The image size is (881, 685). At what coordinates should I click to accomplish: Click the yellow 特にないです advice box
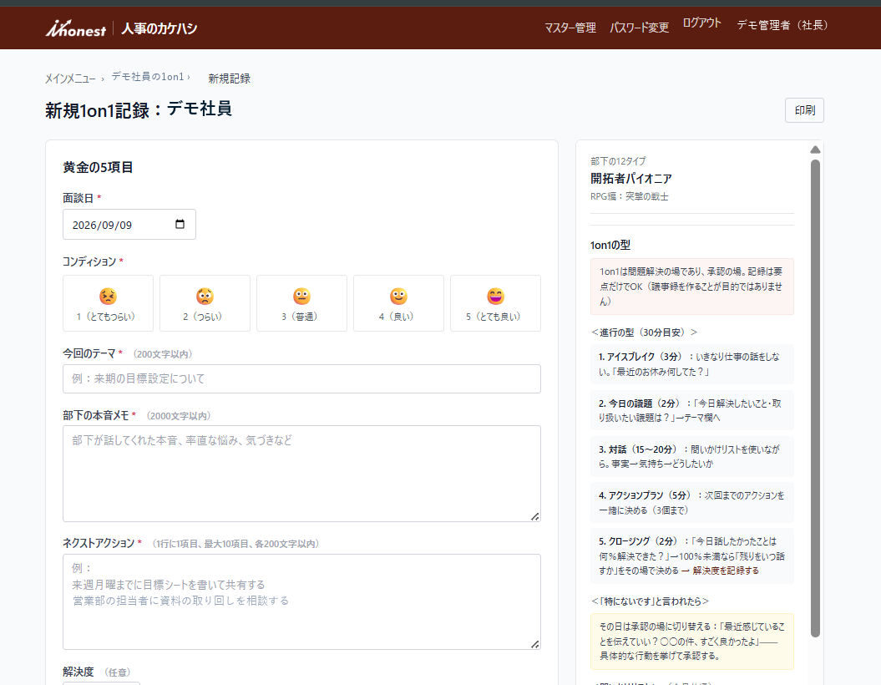pyautogui.click(x=692, y=642)
